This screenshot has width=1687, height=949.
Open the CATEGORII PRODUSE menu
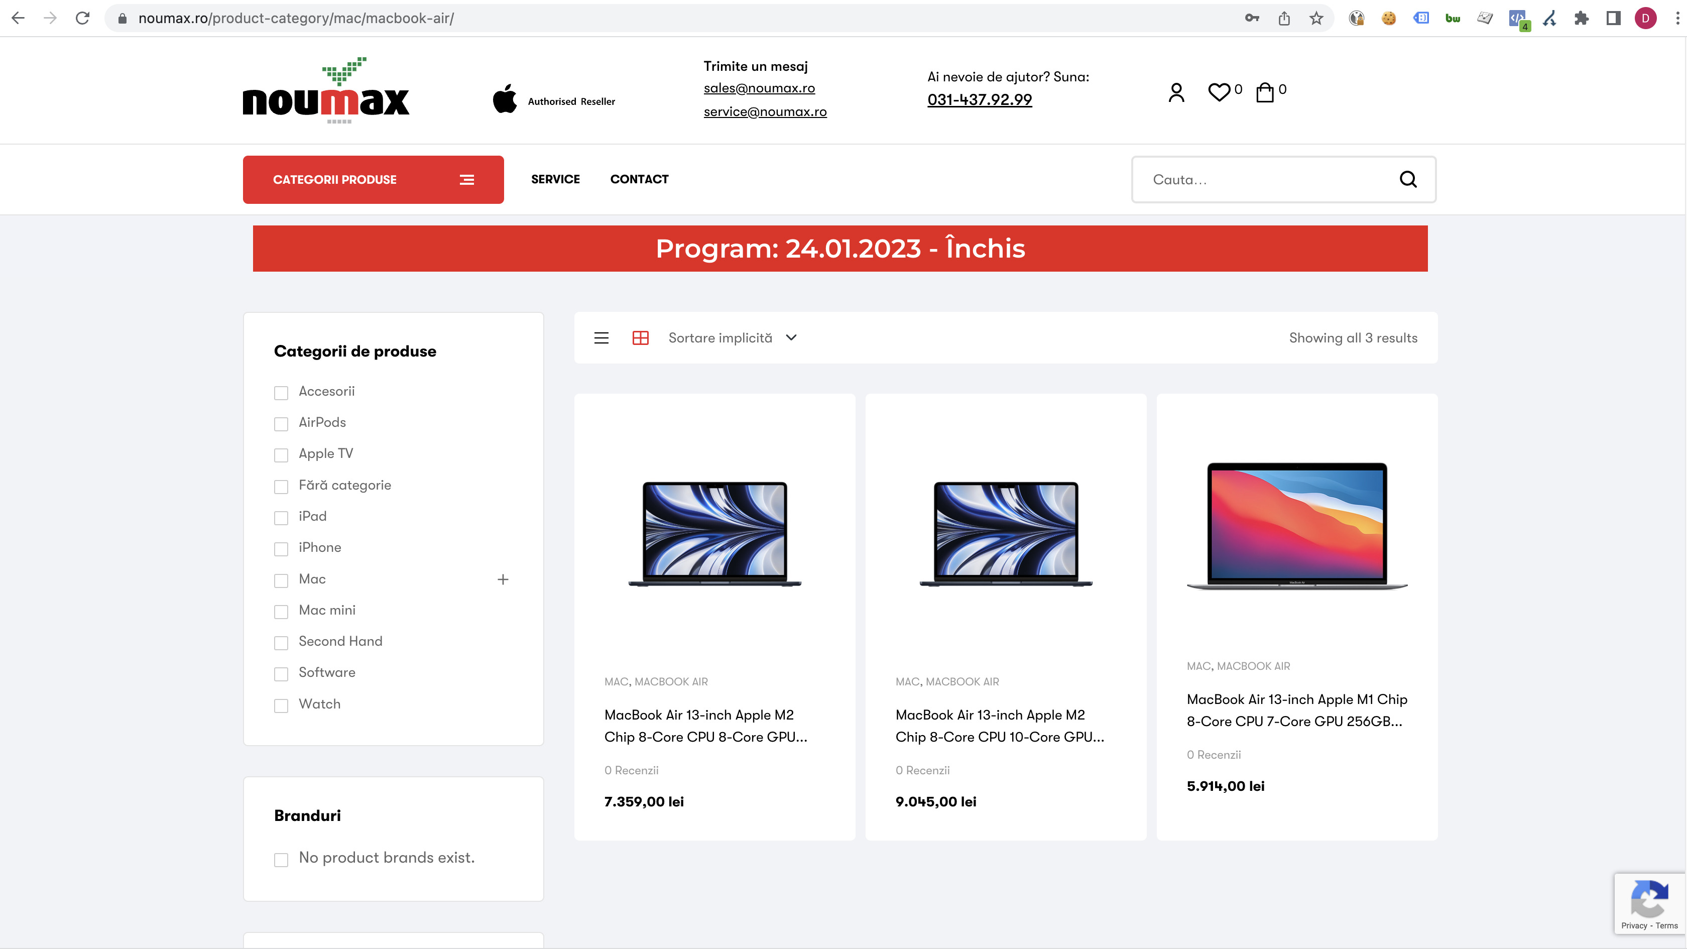[x=373, y=179]
